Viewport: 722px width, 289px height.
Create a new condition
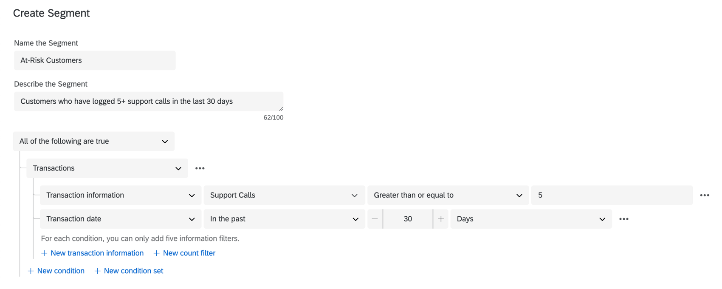[x=56, y=271]
